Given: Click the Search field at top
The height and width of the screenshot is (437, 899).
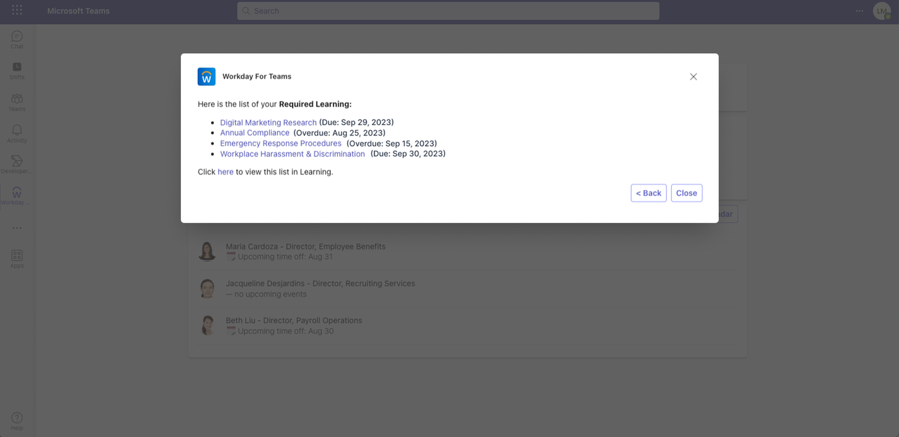Looking at the screenshot, I should click(448, 11).
